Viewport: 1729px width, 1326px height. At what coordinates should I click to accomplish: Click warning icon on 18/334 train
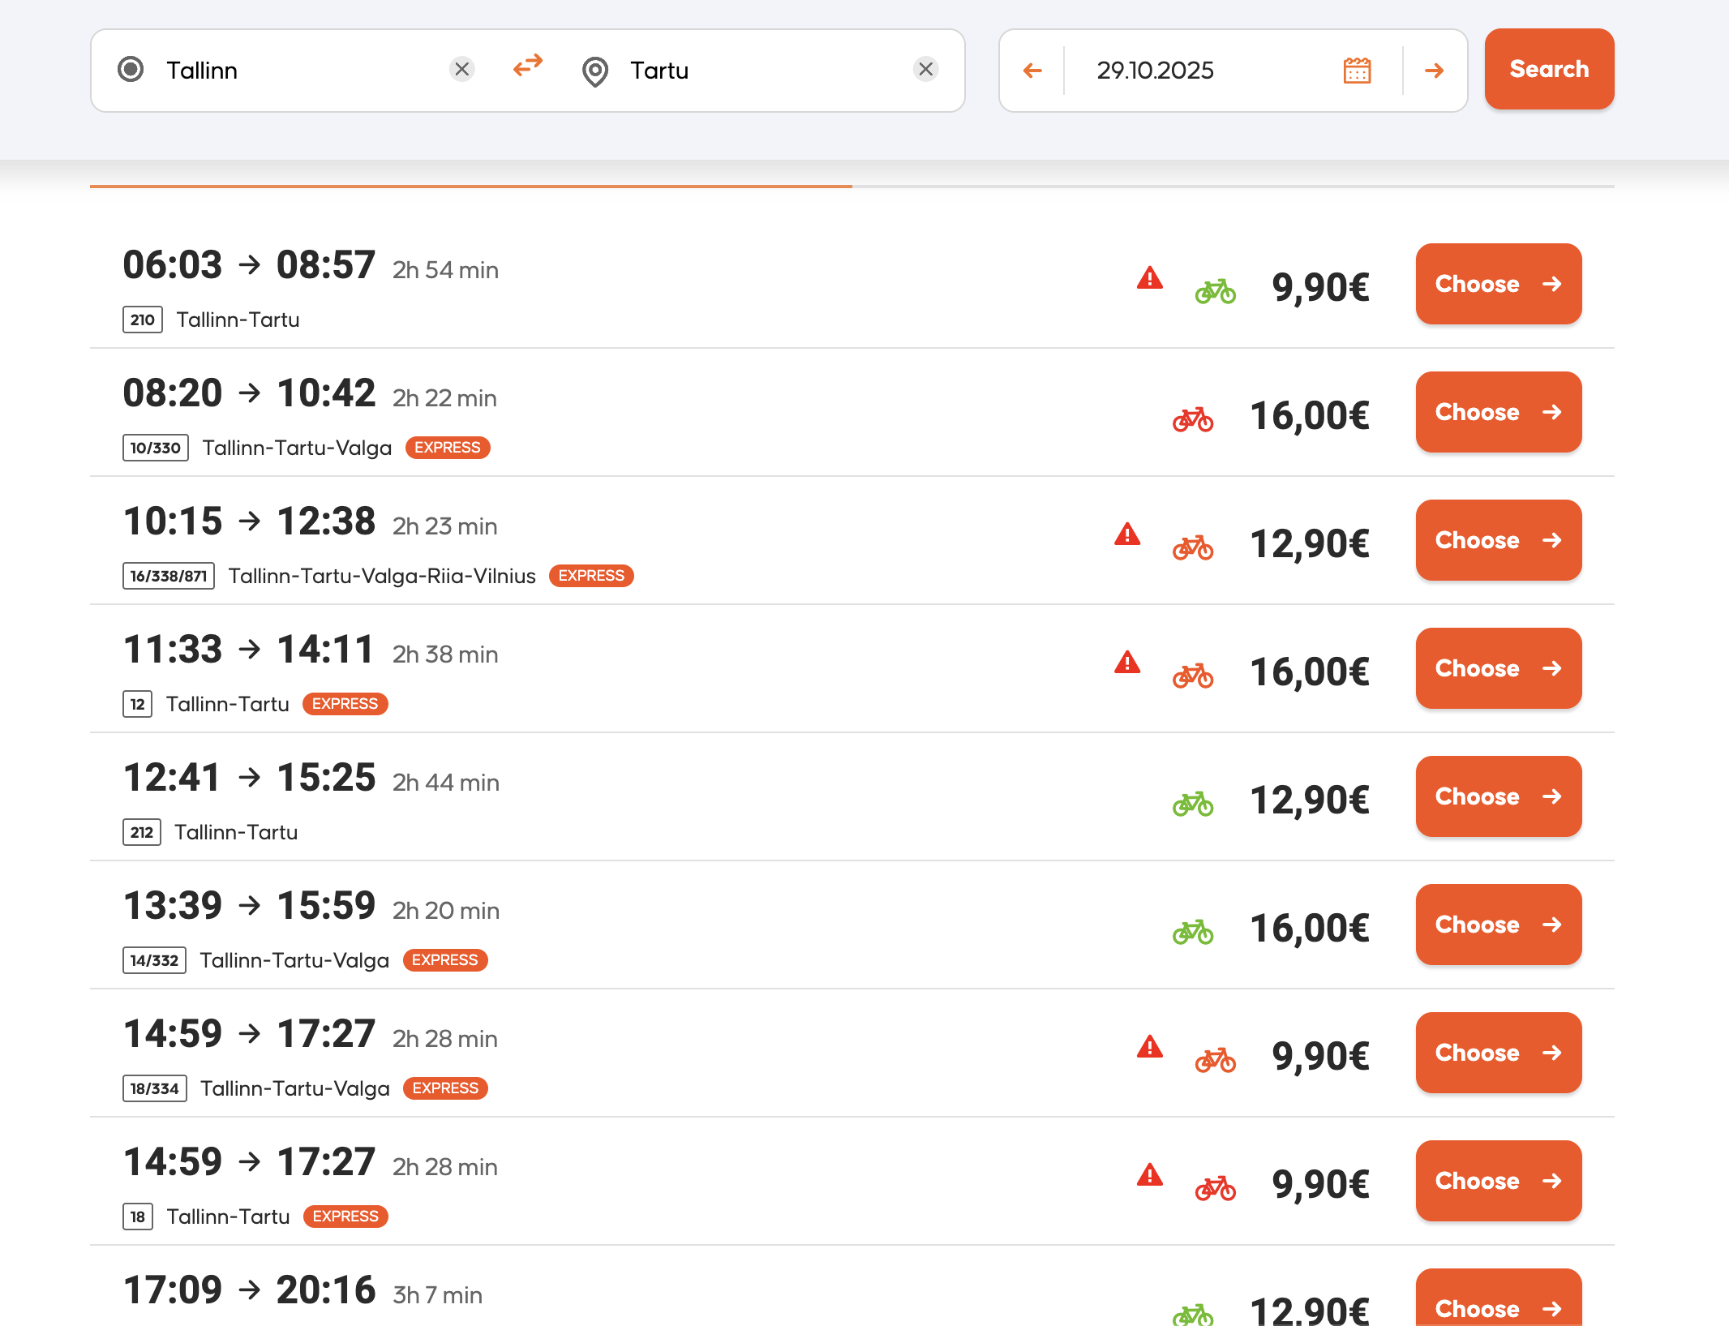(x=1150, y=1047)
